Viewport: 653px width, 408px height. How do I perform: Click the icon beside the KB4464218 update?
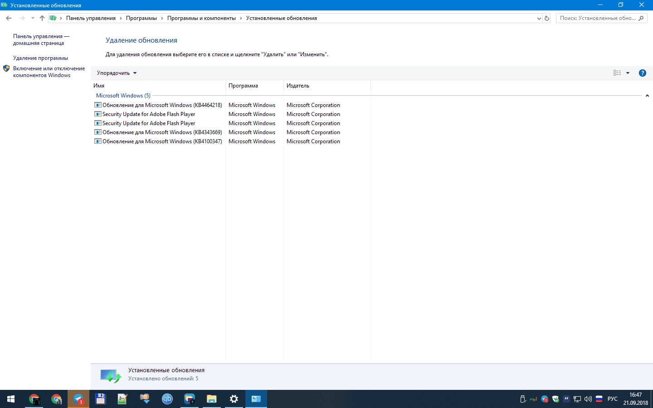tap(97, 105)
